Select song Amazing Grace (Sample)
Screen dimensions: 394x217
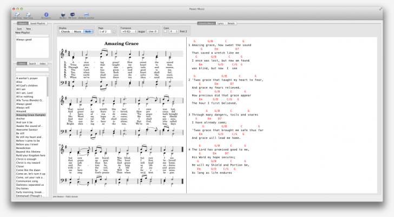coord(31,115)
